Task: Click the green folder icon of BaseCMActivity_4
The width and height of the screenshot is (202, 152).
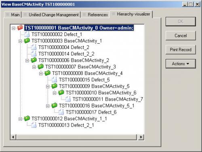Action: [x=47, y=73]
